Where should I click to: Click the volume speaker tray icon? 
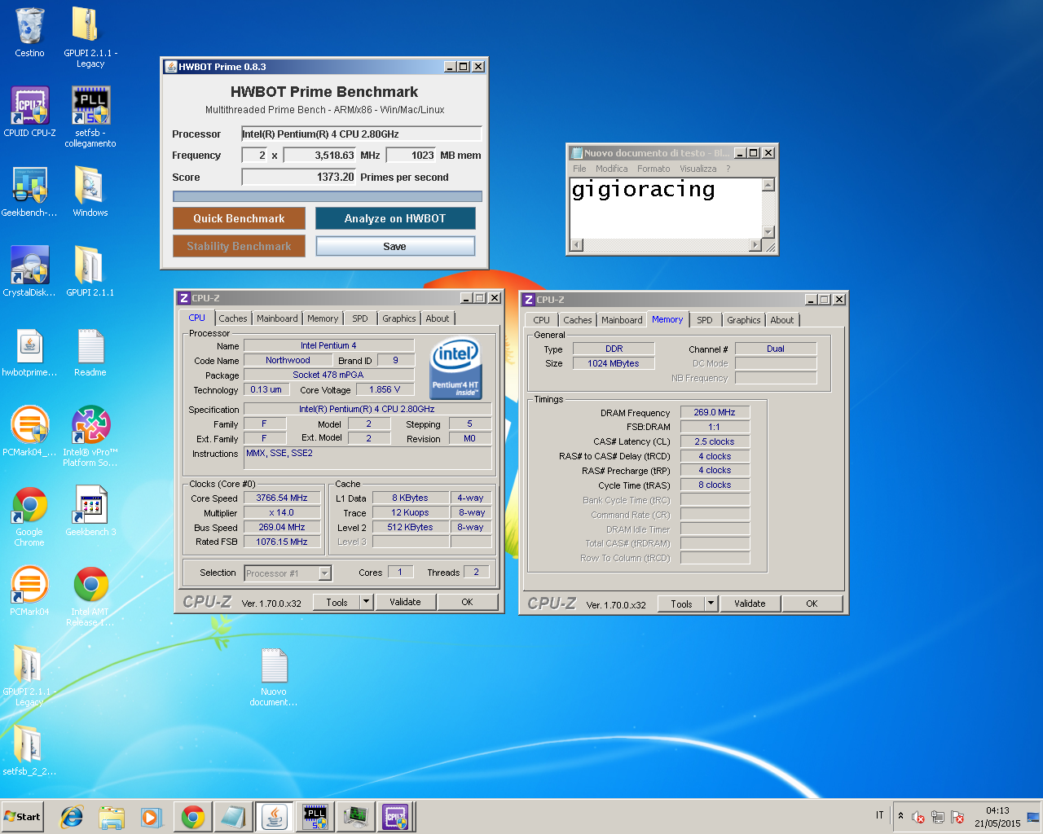[x=918, y=817]
